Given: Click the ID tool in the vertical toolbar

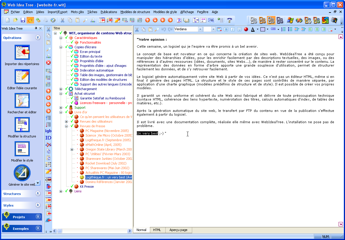Looking at the screenshot, I should pyautogui.click(x=48, y=138).
